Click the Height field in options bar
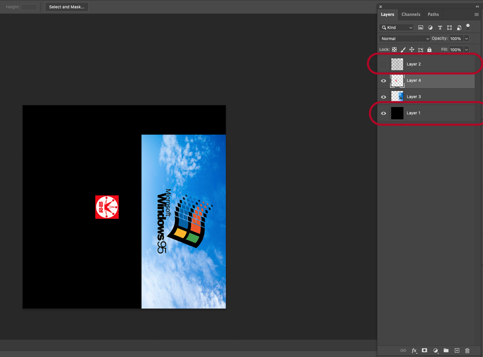The height and width of the screenshot is (357, 483). (x=29, y=7)
